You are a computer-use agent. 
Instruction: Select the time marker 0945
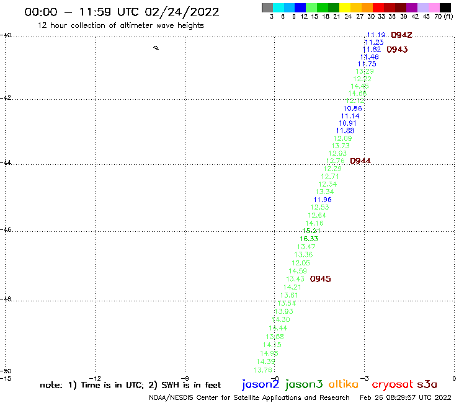(320, 279)
